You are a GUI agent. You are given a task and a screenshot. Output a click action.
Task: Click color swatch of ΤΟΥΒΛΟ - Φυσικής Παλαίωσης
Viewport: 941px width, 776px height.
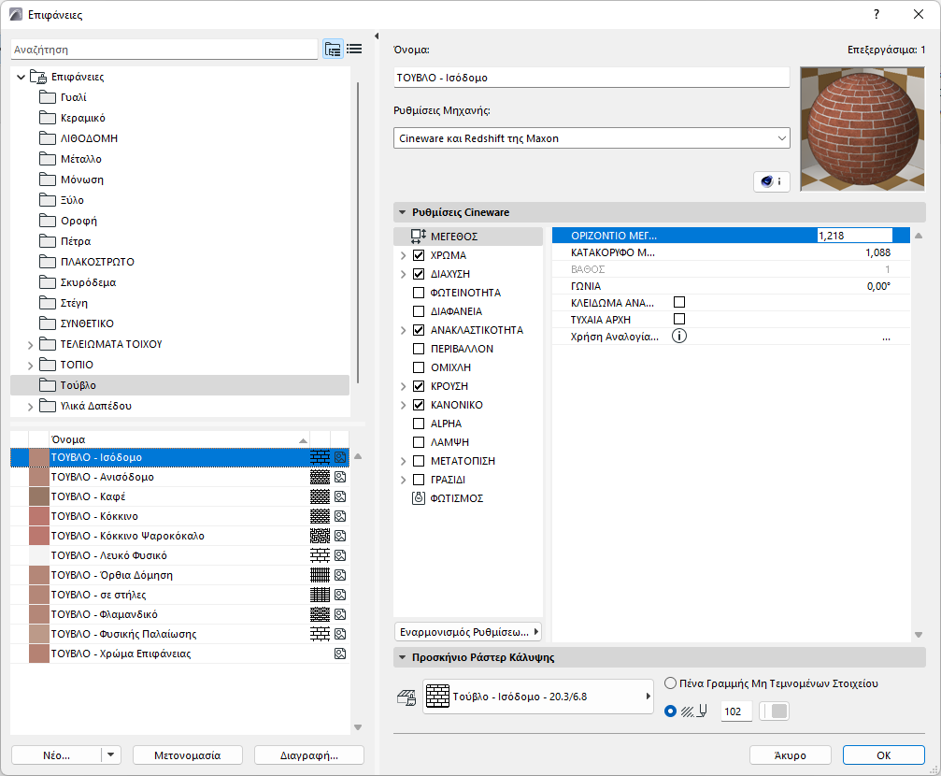point(39,634)
